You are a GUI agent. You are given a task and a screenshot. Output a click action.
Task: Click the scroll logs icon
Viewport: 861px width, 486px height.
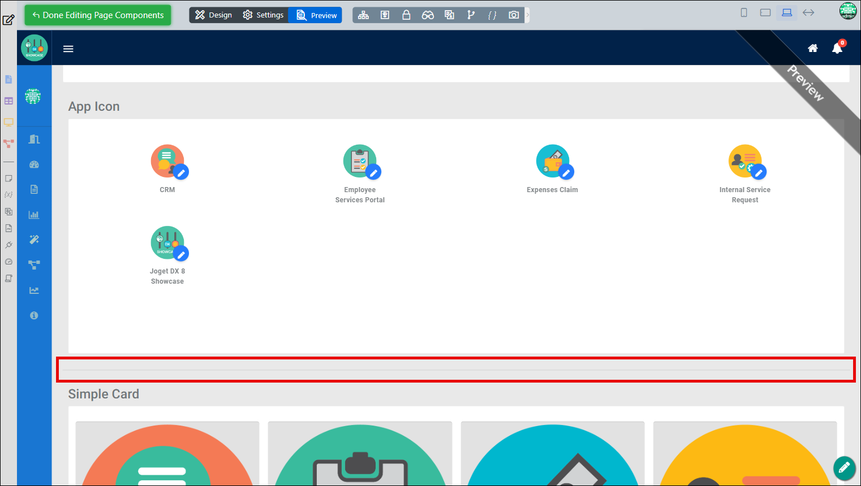(8, 279)
